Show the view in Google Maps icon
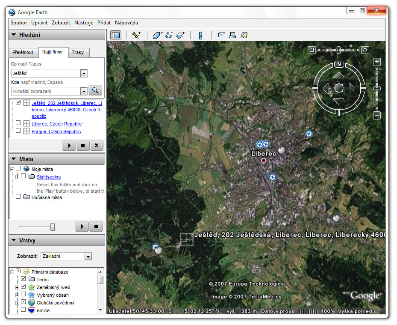 click(x=244, y=35)
